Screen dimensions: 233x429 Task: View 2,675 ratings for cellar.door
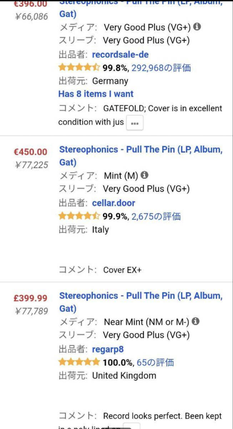[x=156, y=216]
